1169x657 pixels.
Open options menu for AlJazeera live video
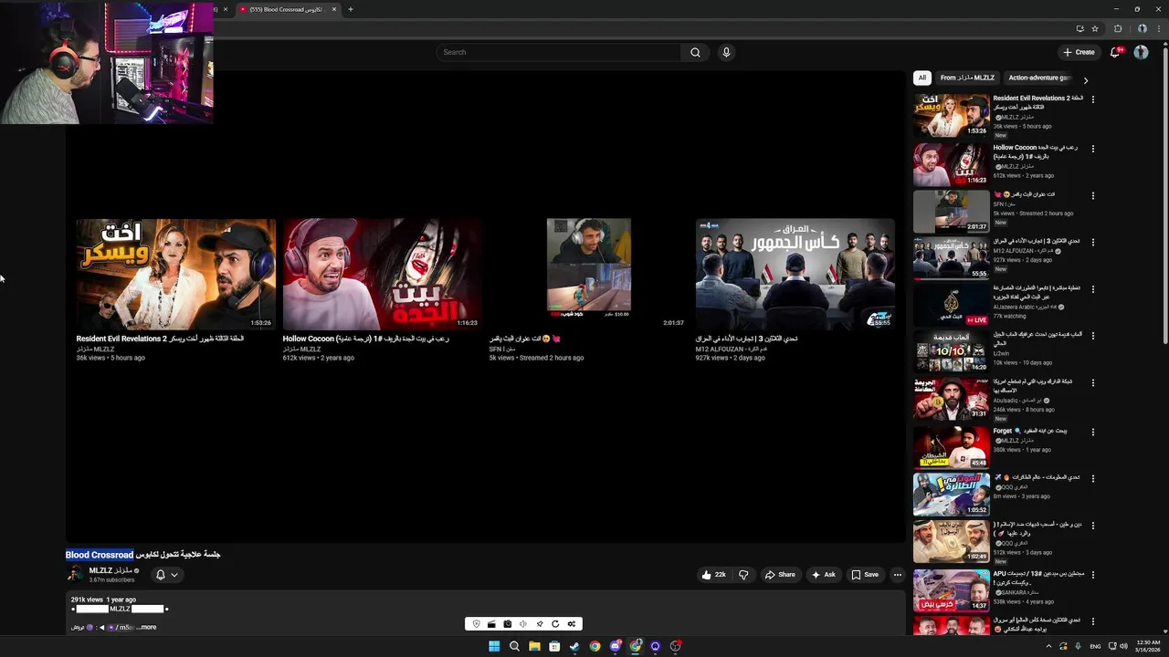(1092, 289)
